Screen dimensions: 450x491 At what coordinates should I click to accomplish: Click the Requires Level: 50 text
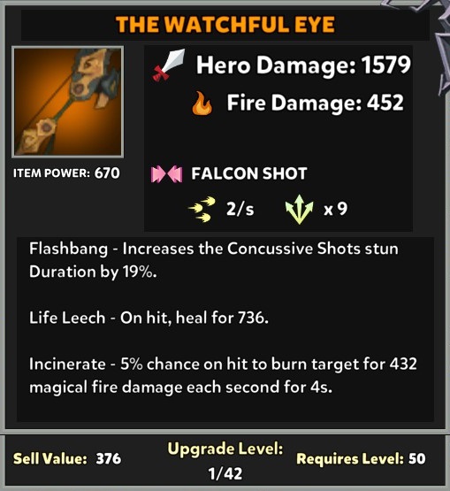(361, 459)
